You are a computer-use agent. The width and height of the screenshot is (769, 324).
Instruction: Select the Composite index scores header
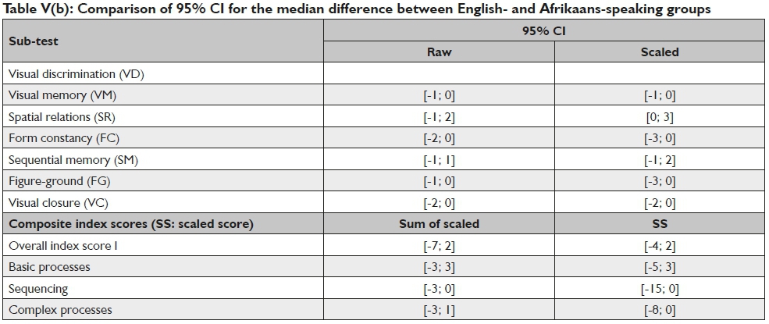coord(130,224)
